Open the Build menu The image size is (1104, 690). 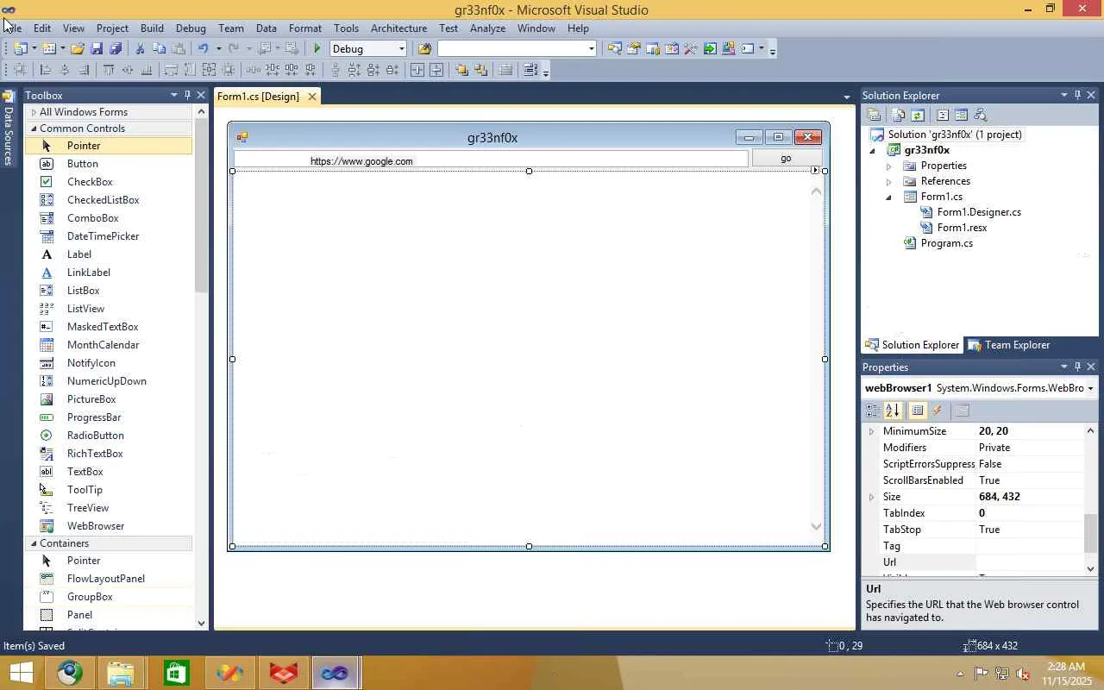152,28
